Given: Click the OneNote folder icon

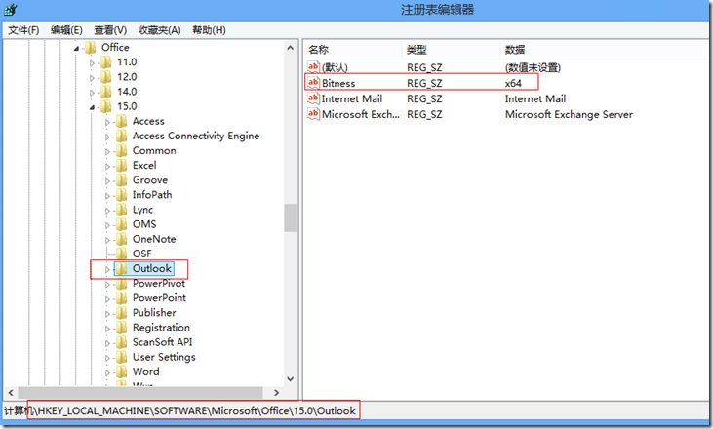Looking at the screenshot, I should [121, 239].
